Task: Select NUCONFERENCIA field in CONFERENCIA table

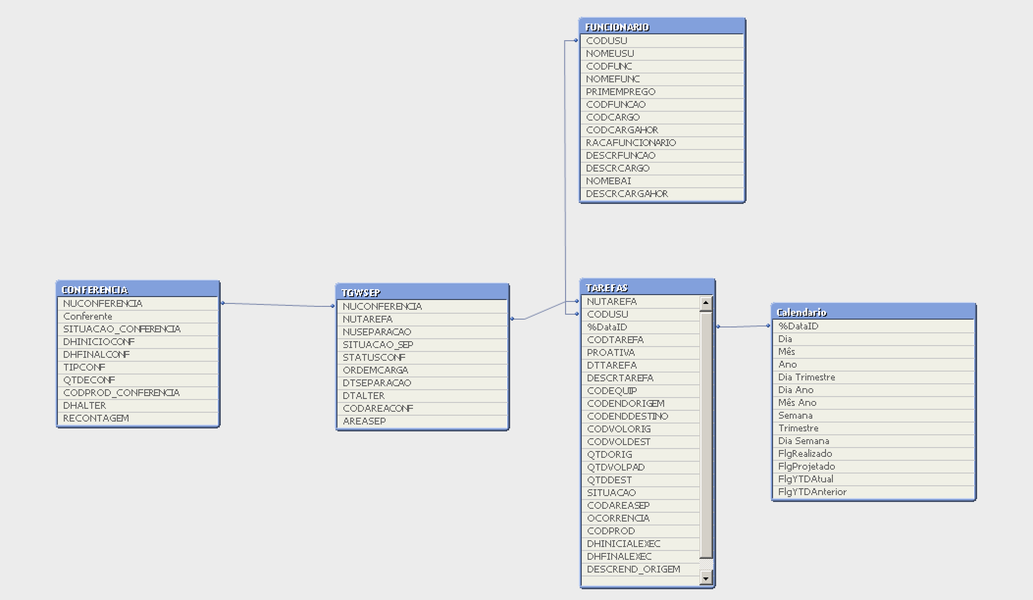Action: tap(103, 303)
